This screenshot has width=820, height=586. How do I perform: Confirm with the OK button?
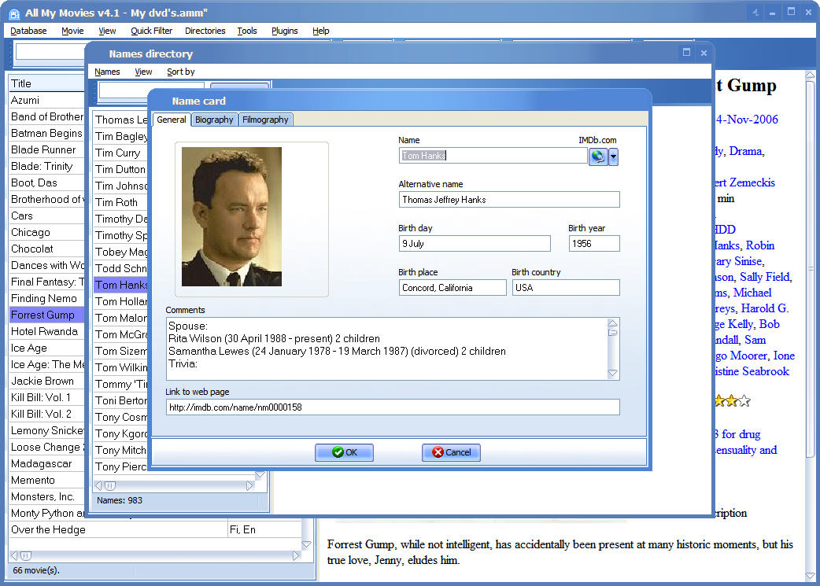coord(344,452)
